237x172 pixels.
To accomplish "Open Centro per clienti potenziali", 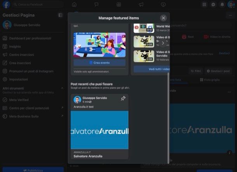I will click(x=33, y=108).
